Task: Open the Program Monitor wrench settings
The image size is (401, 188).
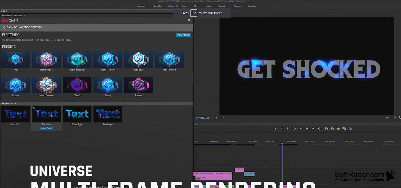Action: click(x=400, y=117)
